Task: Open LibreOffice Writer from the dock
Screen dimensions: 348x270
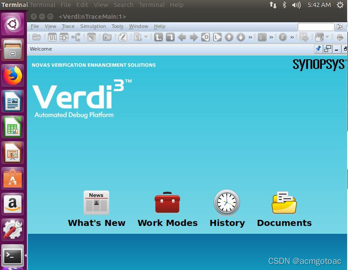Action: (13, 101)
